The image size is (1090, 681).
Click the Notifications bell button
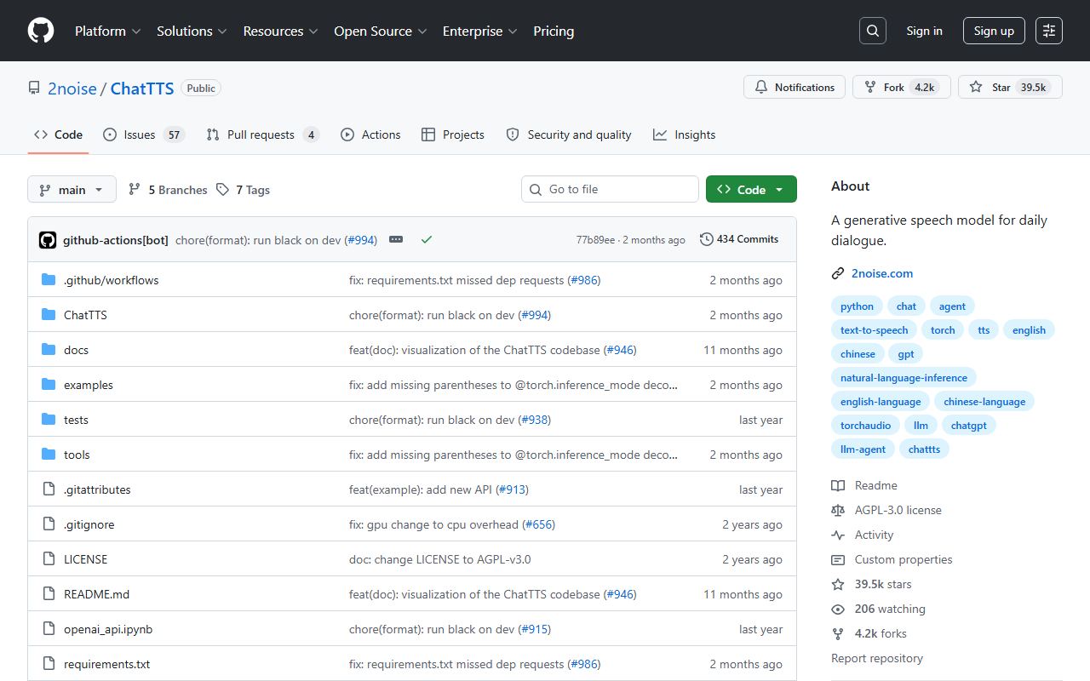[x=795, y=88]
